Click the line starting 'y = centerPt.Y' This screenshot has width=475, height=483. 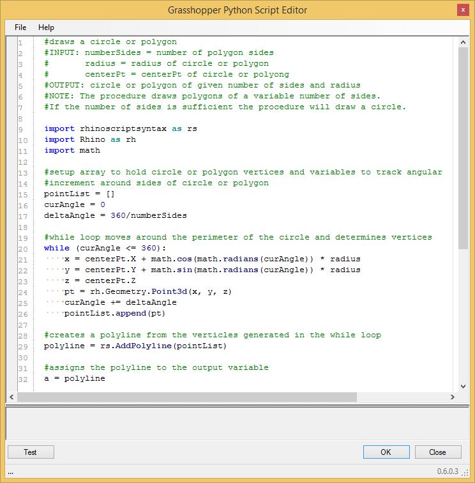213,270
